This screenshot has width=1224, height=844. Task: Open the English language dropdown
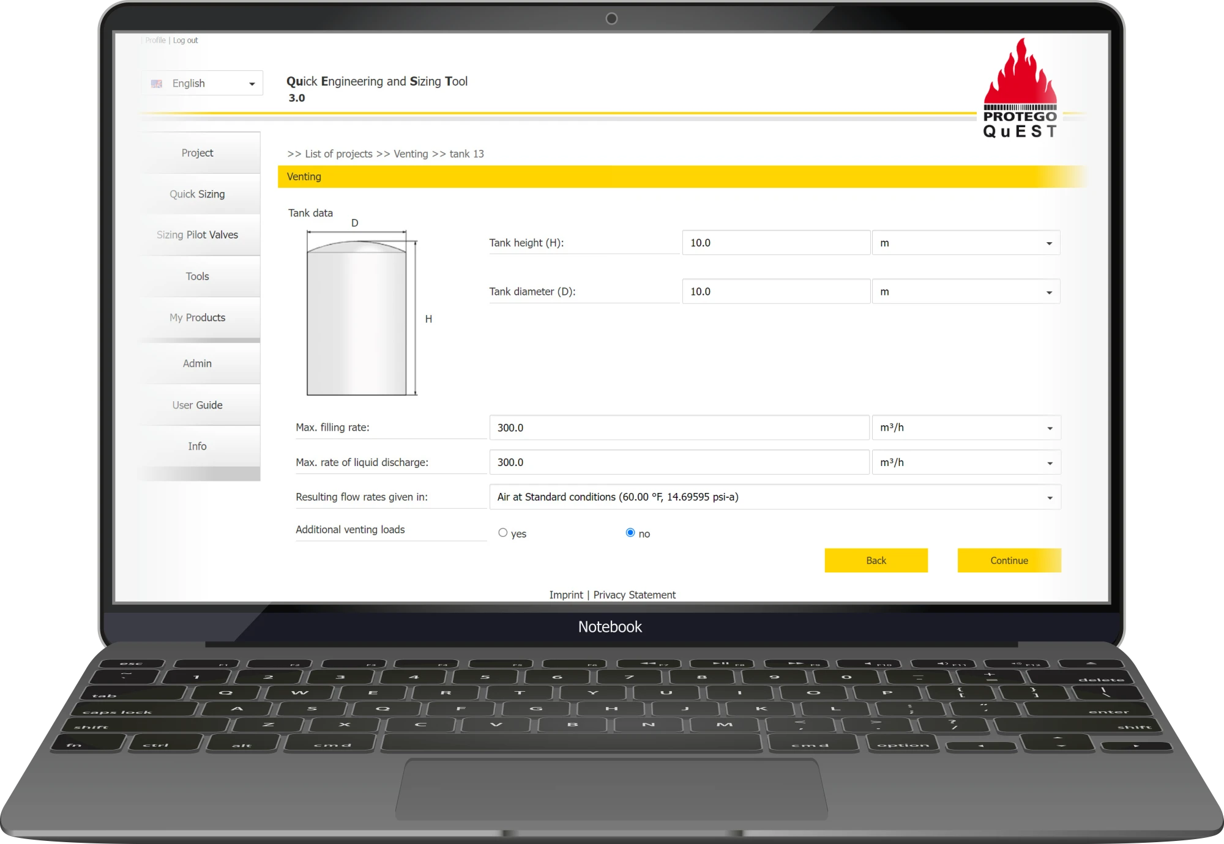click(x=202, y=84)
